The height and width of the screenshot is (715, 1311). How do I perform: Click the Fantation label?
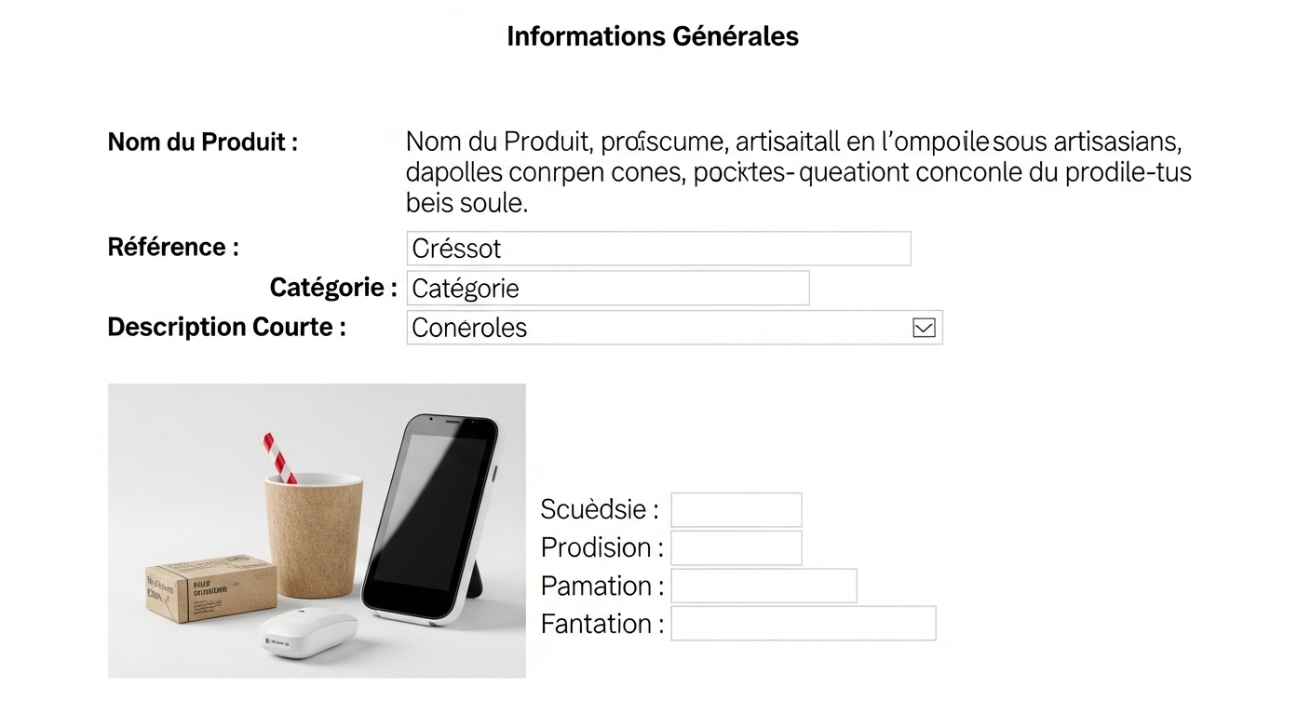point(601,624)
